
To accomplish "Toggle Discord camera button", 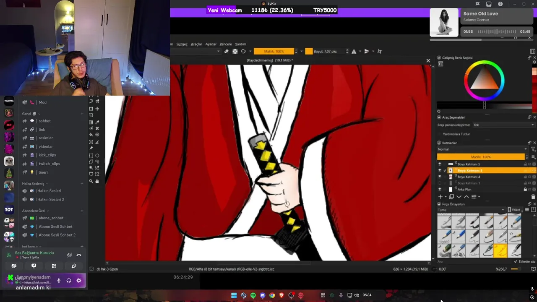I will pyautogui.click(x=14, y=266).
